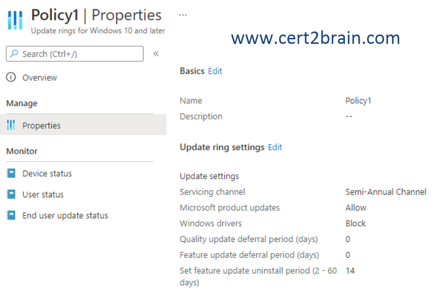
Task: Edit the Update ring settings
Action: point(275,147)
